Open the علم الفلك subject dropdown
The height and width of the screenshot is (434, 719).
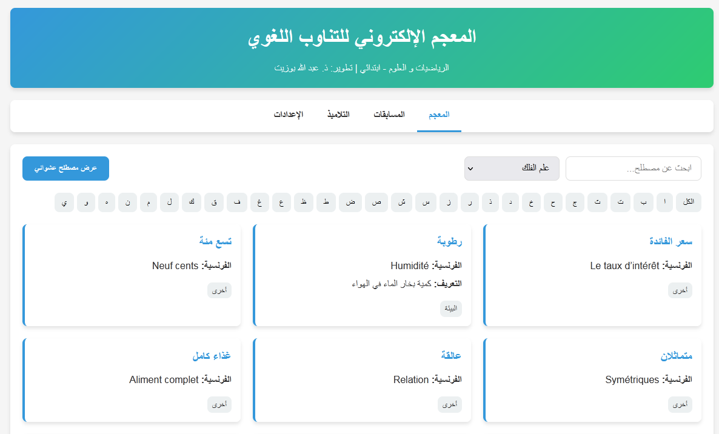pos(511,168)
